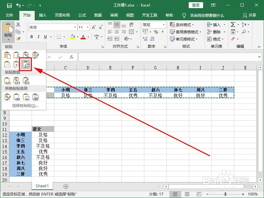Toggle Align Left
264x198 pixels.
pyautogui.click(x=110, y=32)
